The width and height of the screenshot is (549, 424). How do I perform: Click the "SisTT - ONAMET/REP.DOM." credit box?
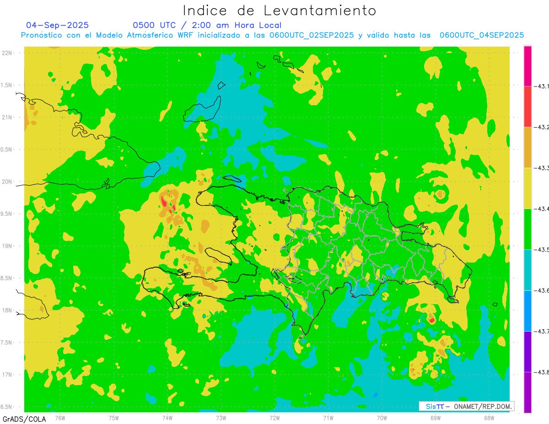466,406
